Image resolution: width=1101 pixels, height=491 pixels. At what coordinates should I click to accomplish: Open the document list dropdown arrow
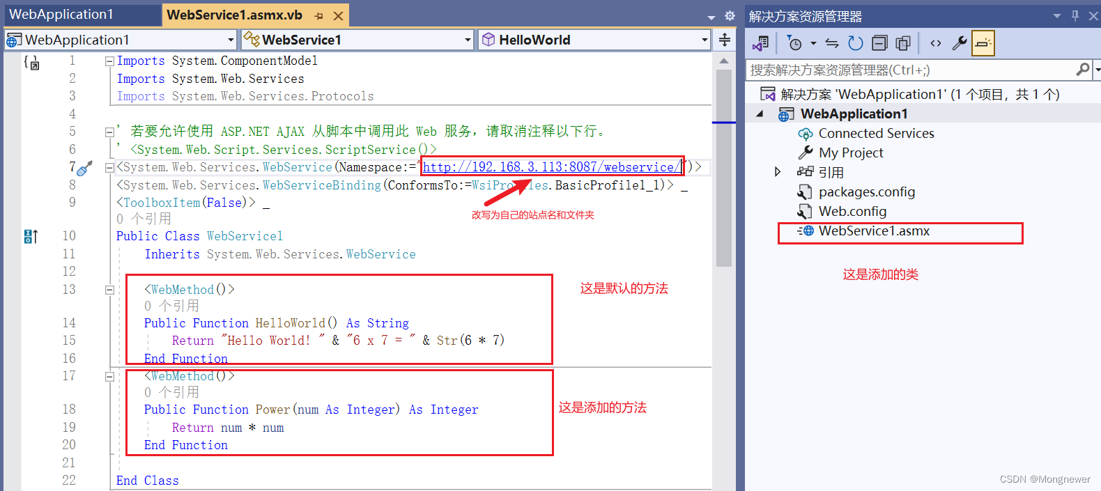711,17
